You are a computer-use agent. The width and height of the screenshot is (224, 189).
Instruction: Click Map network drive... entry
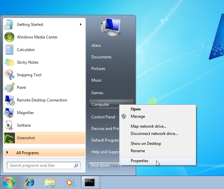coord(148,126)
